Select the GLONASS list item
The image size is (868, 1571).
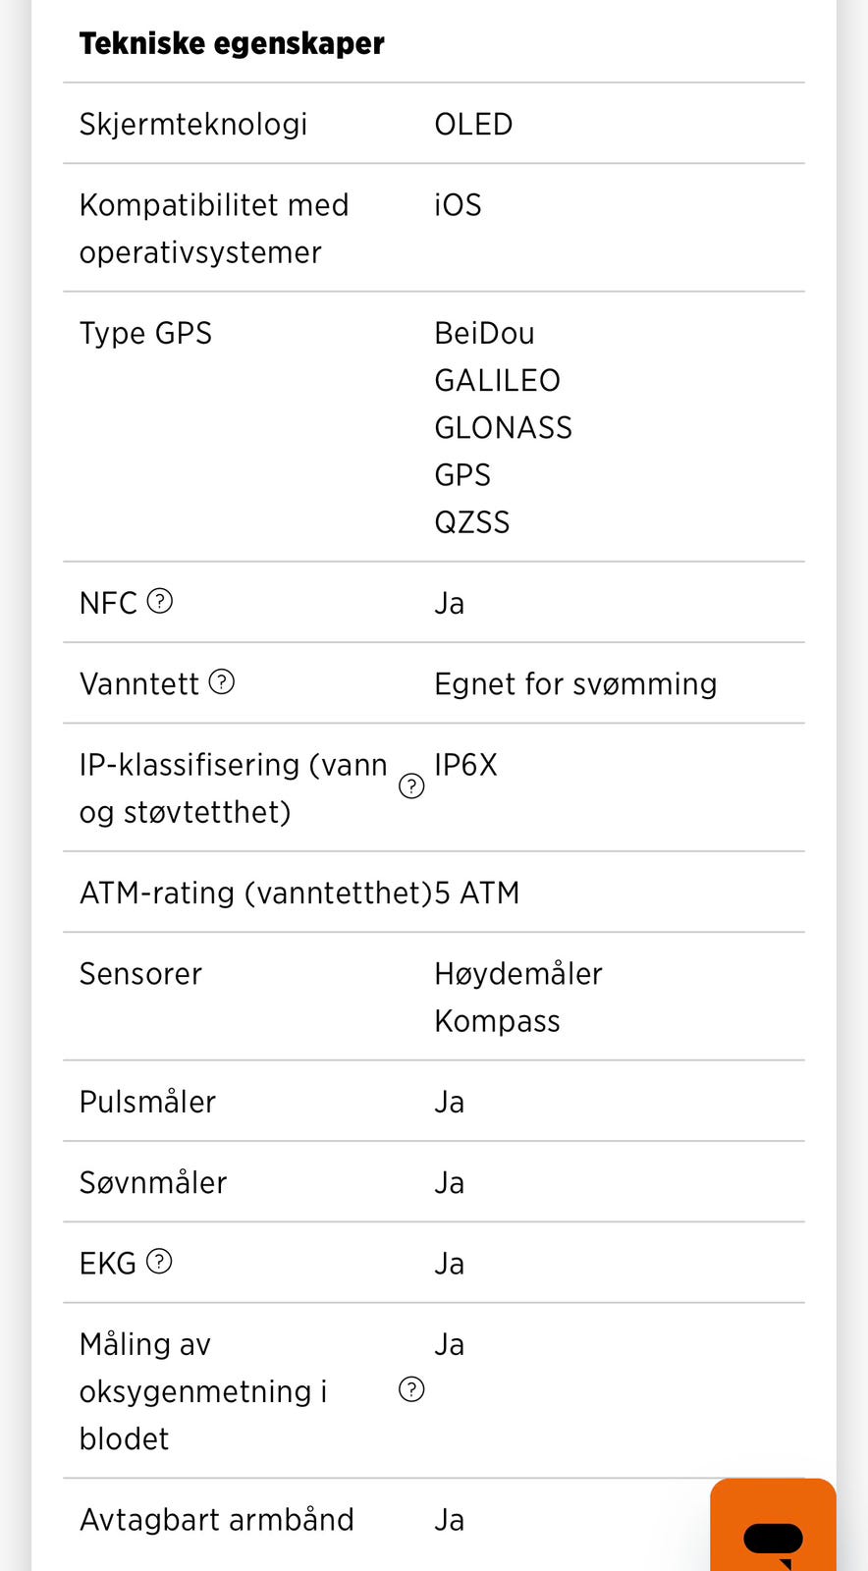[504, 426]
